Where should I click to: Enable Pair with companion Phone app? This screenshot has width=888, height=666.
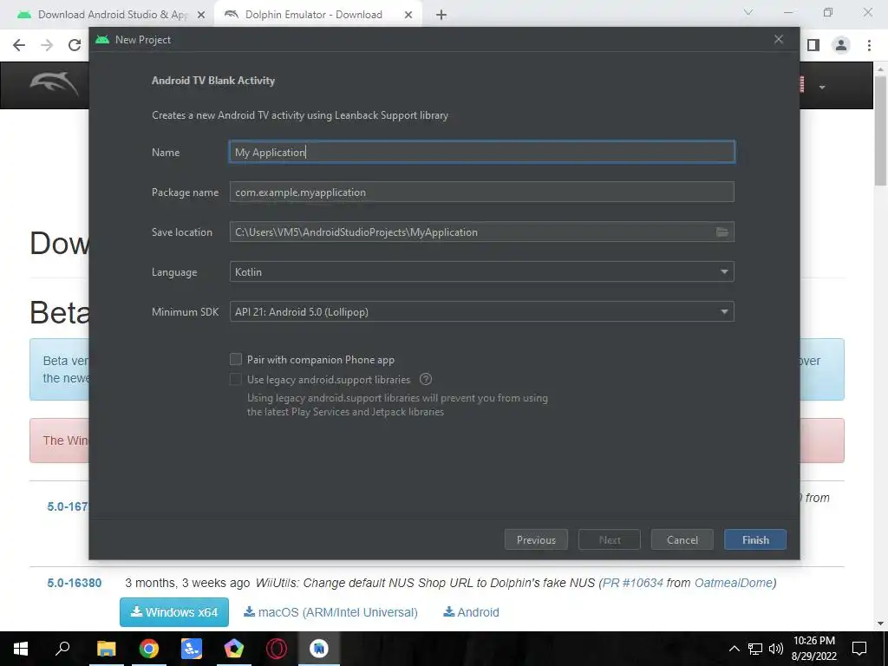tap(236, 359)
